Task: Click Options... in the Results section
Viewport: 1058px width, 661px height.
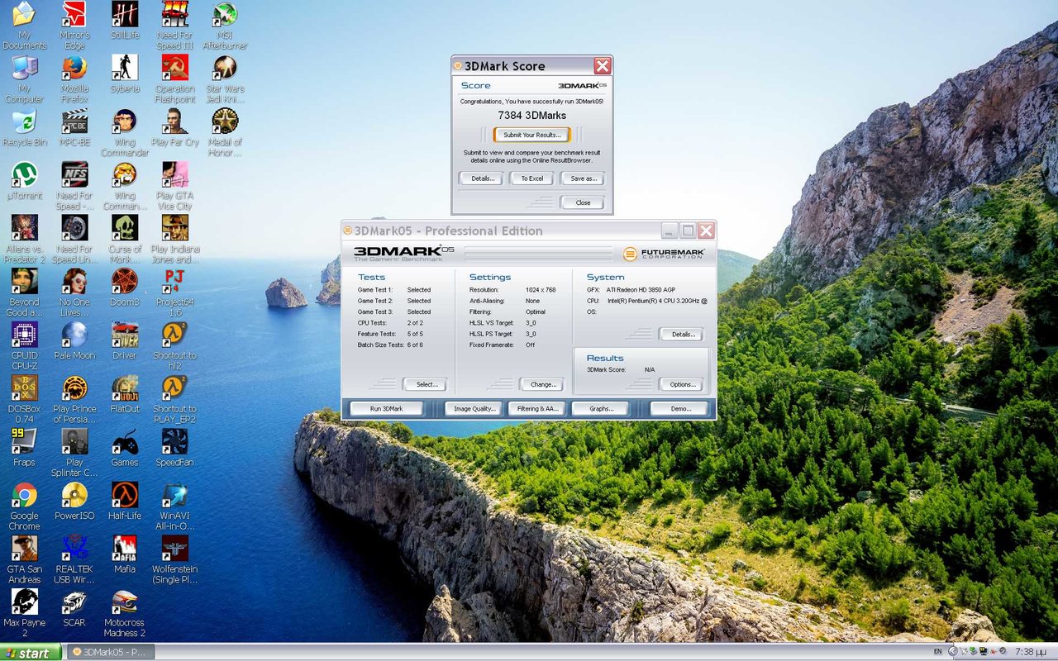Action: coord(681,384)
